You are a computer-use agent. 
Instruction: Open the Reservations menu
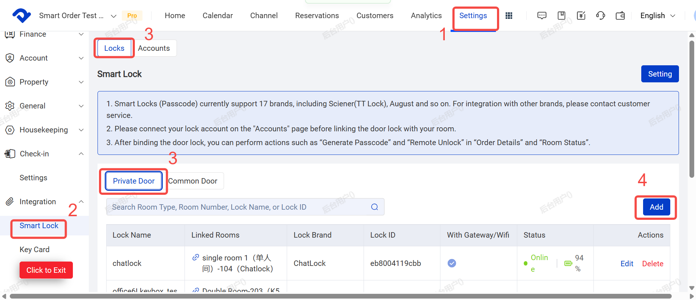point(317,16)
